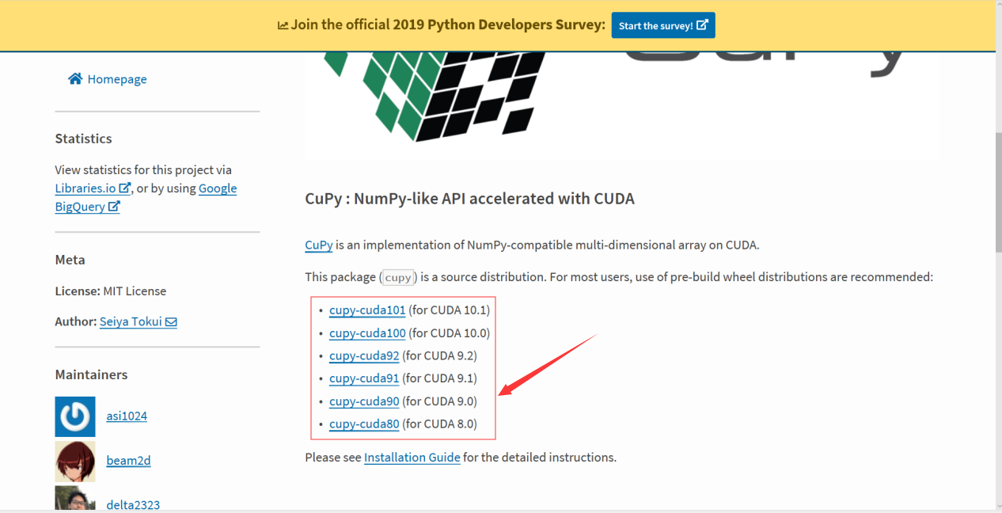The width and height of the screenshot is (1002, 513).
Task: Open the Installation Guide link
Action: [x=412, y=457]
